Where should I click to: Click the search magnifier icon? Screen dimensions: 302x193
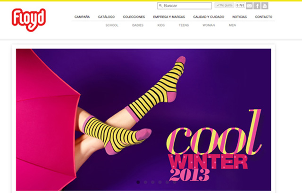pyautogui.click(x=160, y=6)
